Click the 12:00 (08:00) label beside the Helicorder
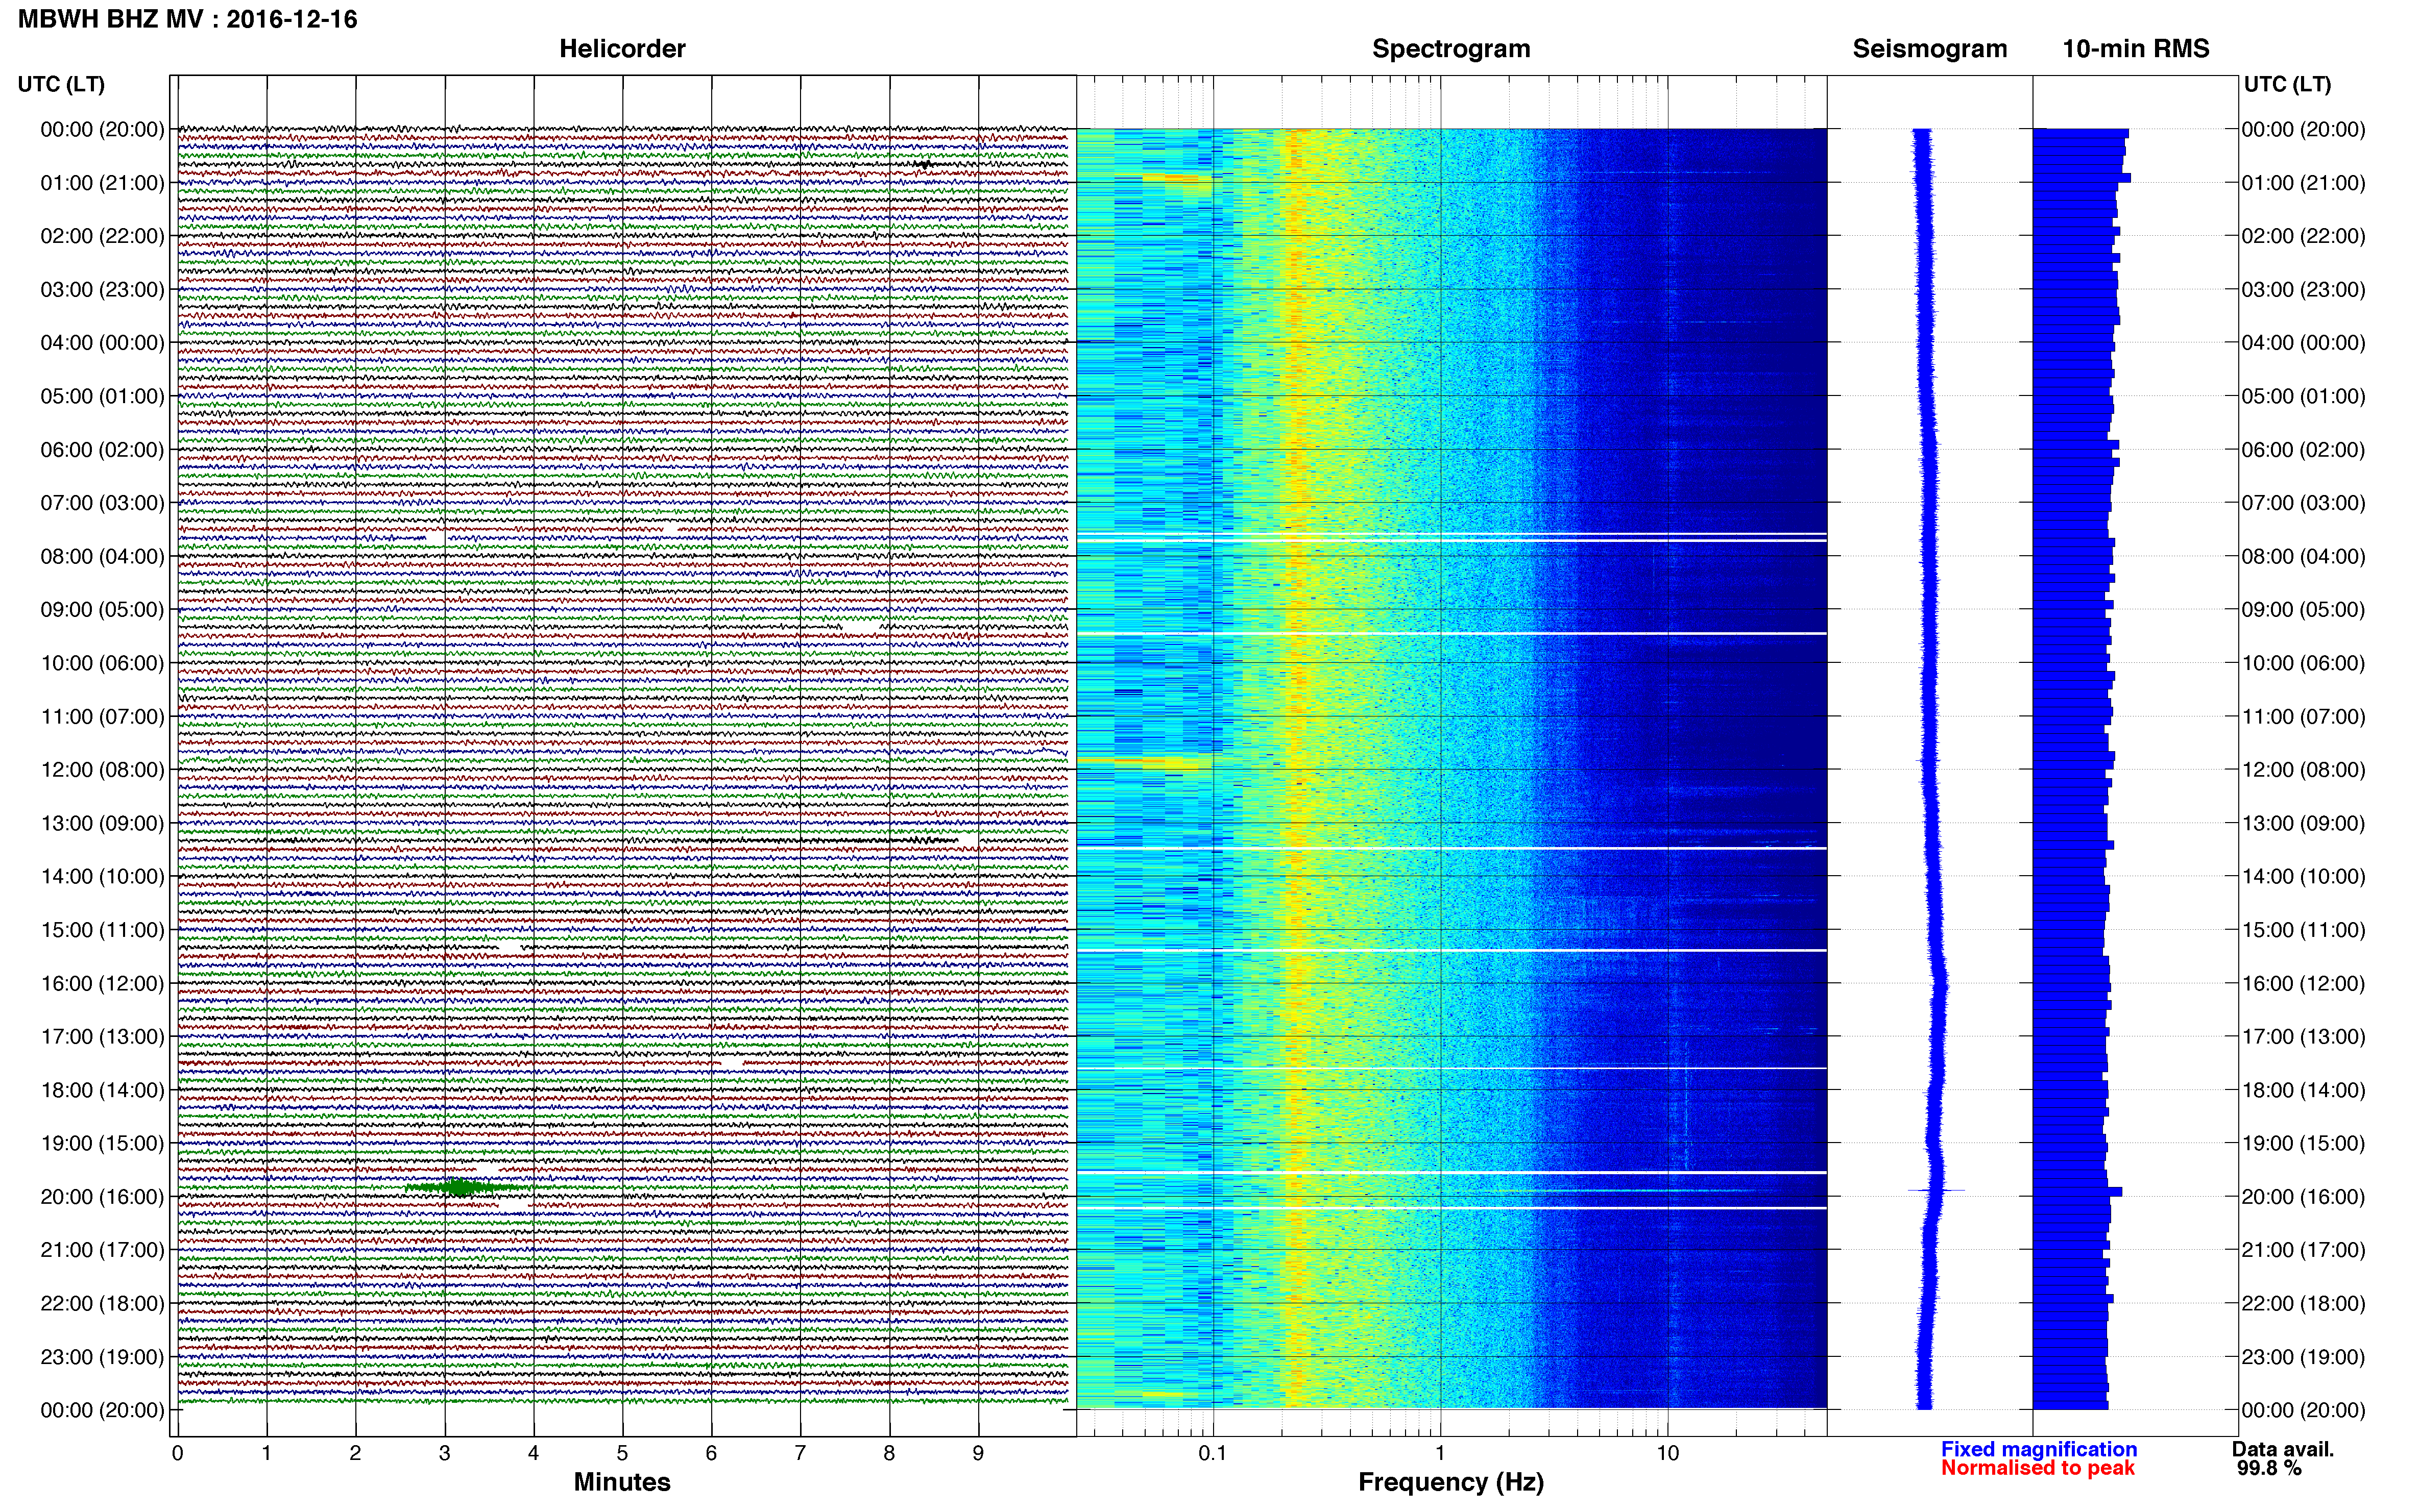 coord(102,770)
